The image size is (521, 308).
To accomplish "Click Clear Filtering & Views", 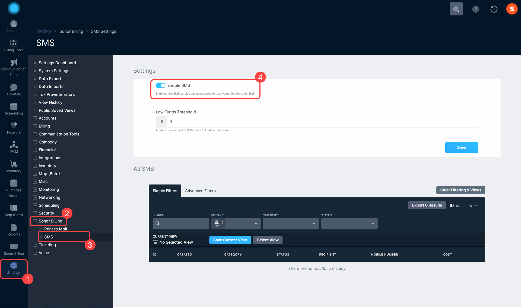I will [460, 190].
